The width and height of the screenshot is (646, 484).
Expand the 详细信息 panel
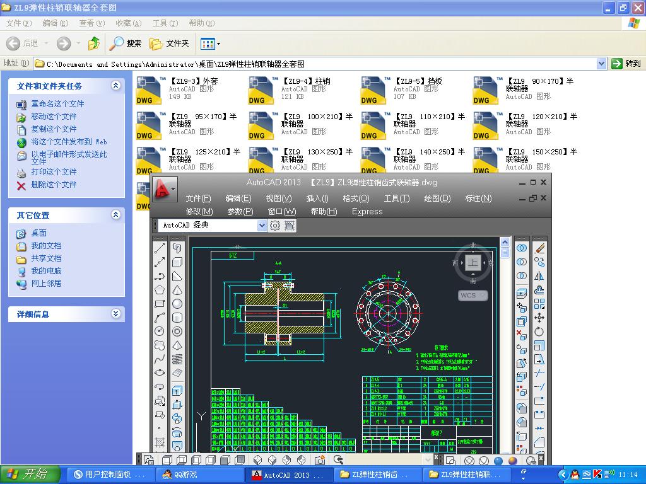point(115,314)
